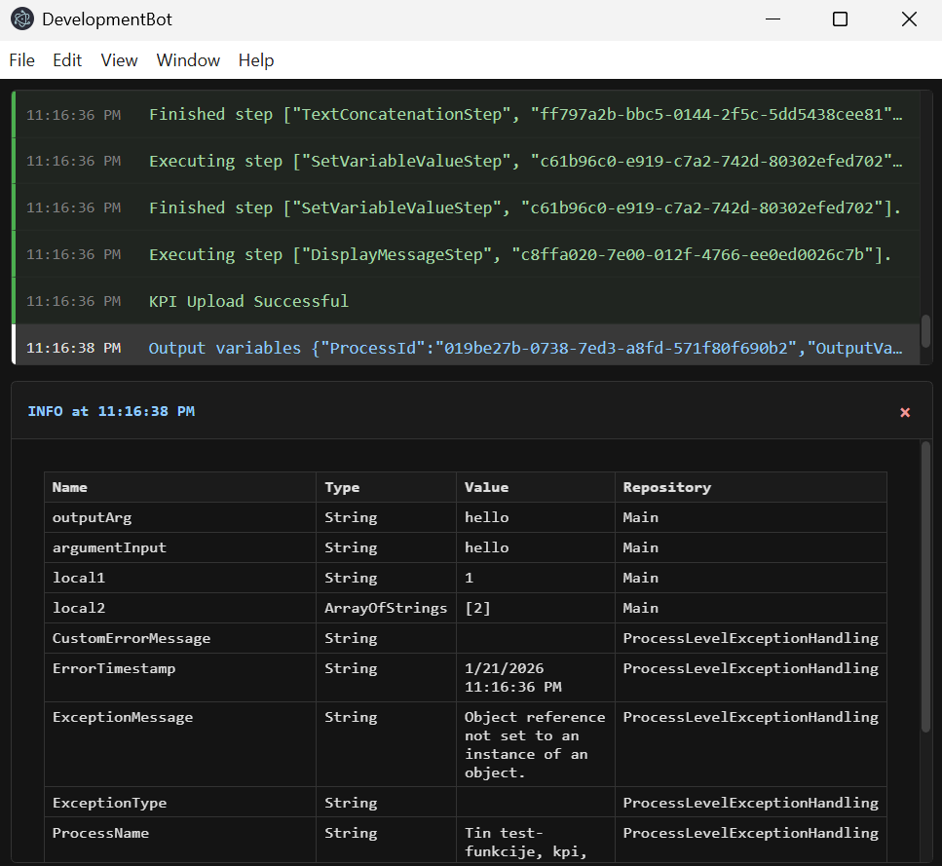Click the DevelopmentBot app icon in title bar

[x=21, y=19]
